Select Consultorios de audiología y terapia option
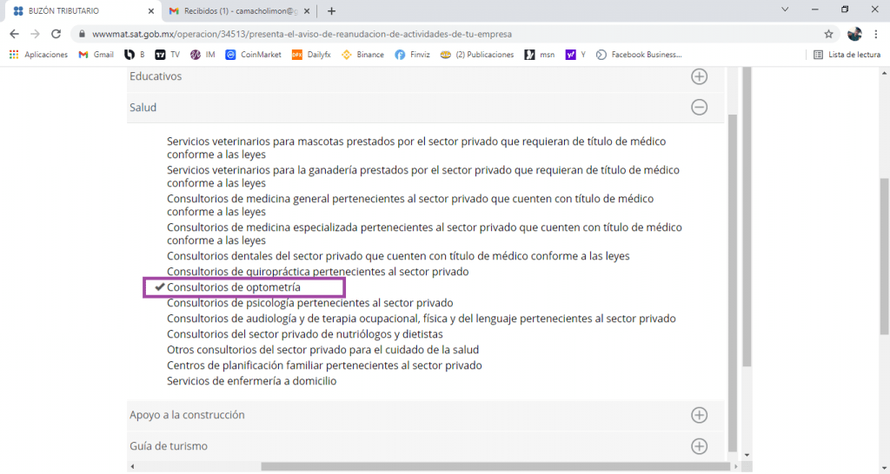Screen dimensions: 890x474 click(x=422, y=319)
